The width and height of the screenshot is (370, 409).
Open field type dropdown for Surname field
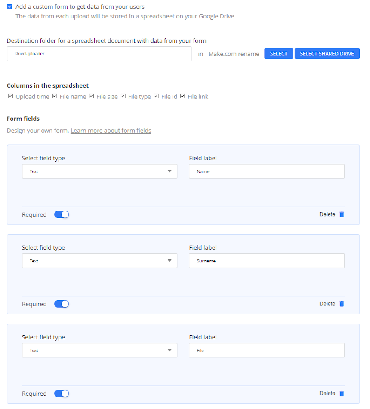tap(99, 261)
